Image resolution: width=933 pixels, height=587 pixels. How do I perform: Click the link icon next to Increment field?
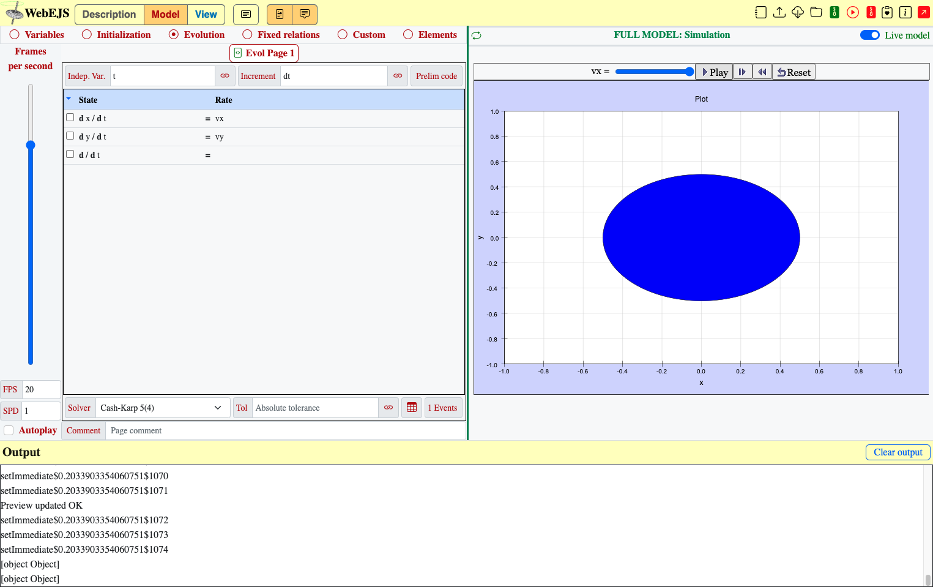398,76
